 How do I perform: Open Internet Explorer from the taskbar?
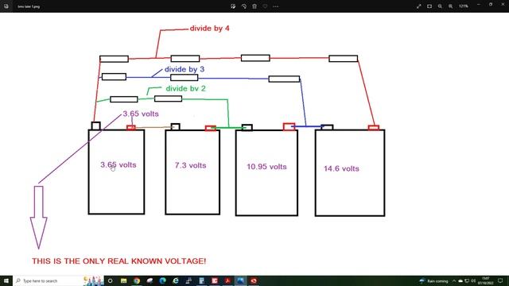(176, 280)
